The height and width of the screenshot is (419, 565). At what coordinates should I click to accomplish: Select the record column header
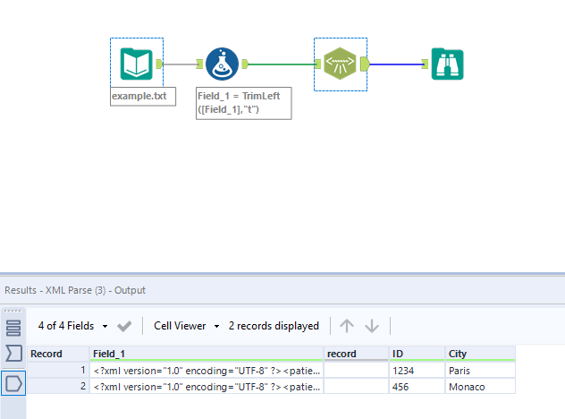click(x=356, y=354)
